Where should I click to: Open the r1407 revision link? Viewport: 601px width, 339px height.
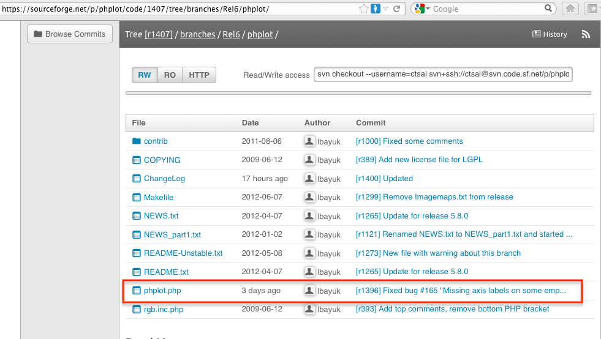coord(159,34)
